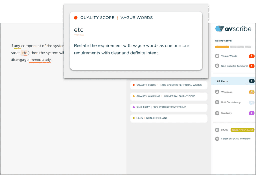
Task: Click the Similarity icon in sidebar
Action: click(217, 113)
